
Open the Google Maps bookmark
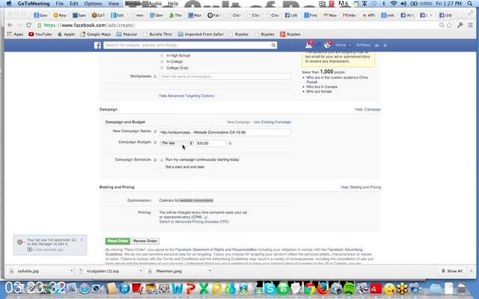click(x=96, y=34)
